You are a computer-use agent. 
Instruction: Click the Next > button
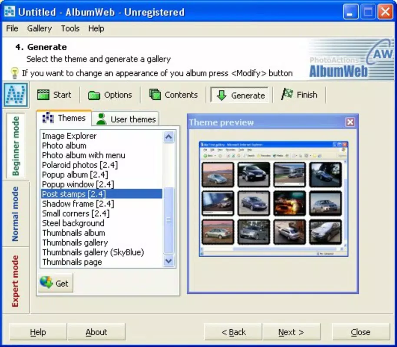291,332
